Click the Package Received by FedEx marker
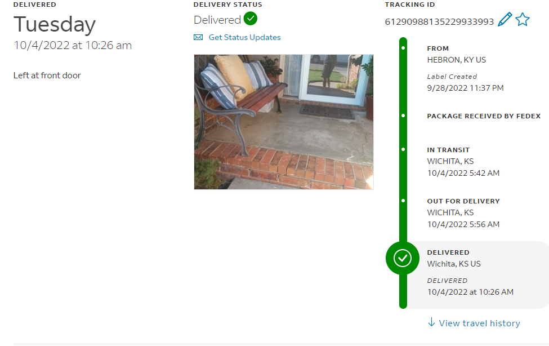 (x=403, y=116)
